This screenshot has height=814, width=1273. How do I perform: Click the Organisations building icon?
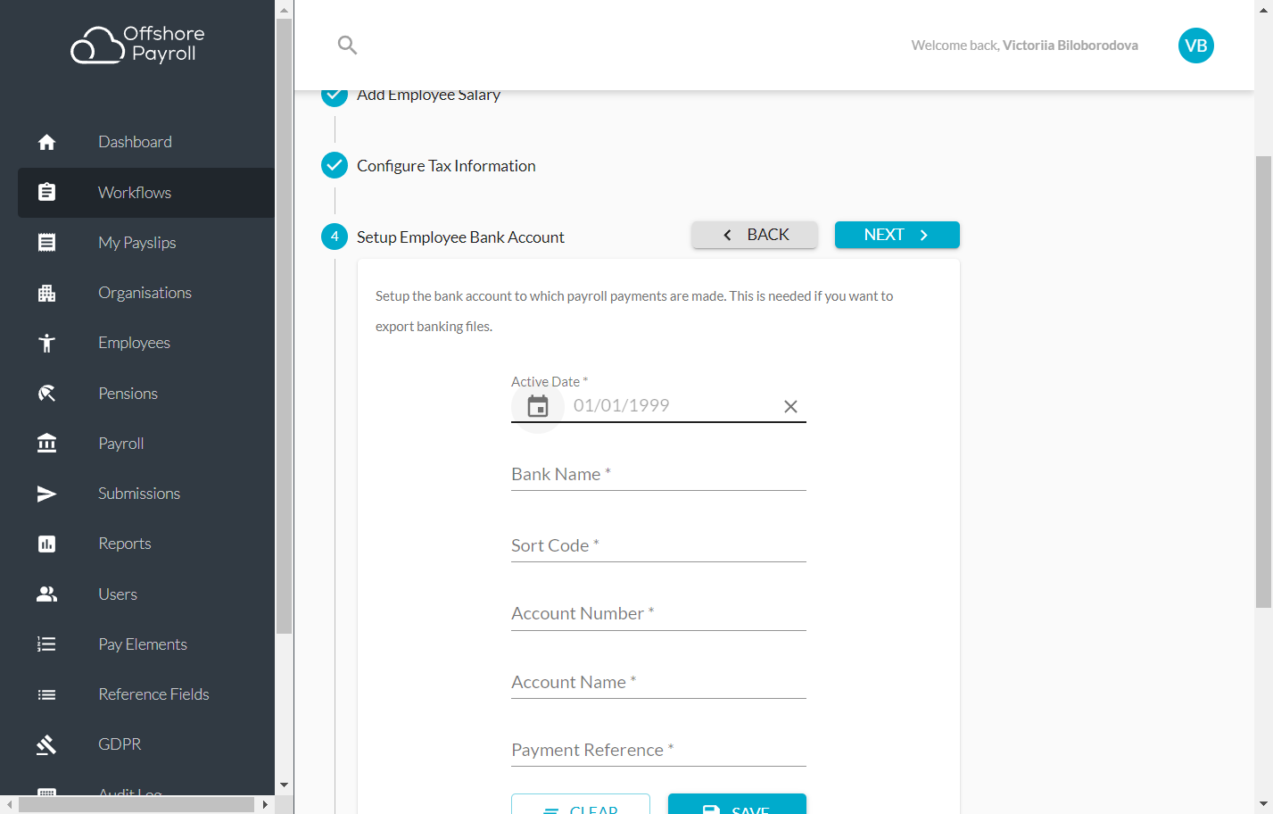click(46, 293)
